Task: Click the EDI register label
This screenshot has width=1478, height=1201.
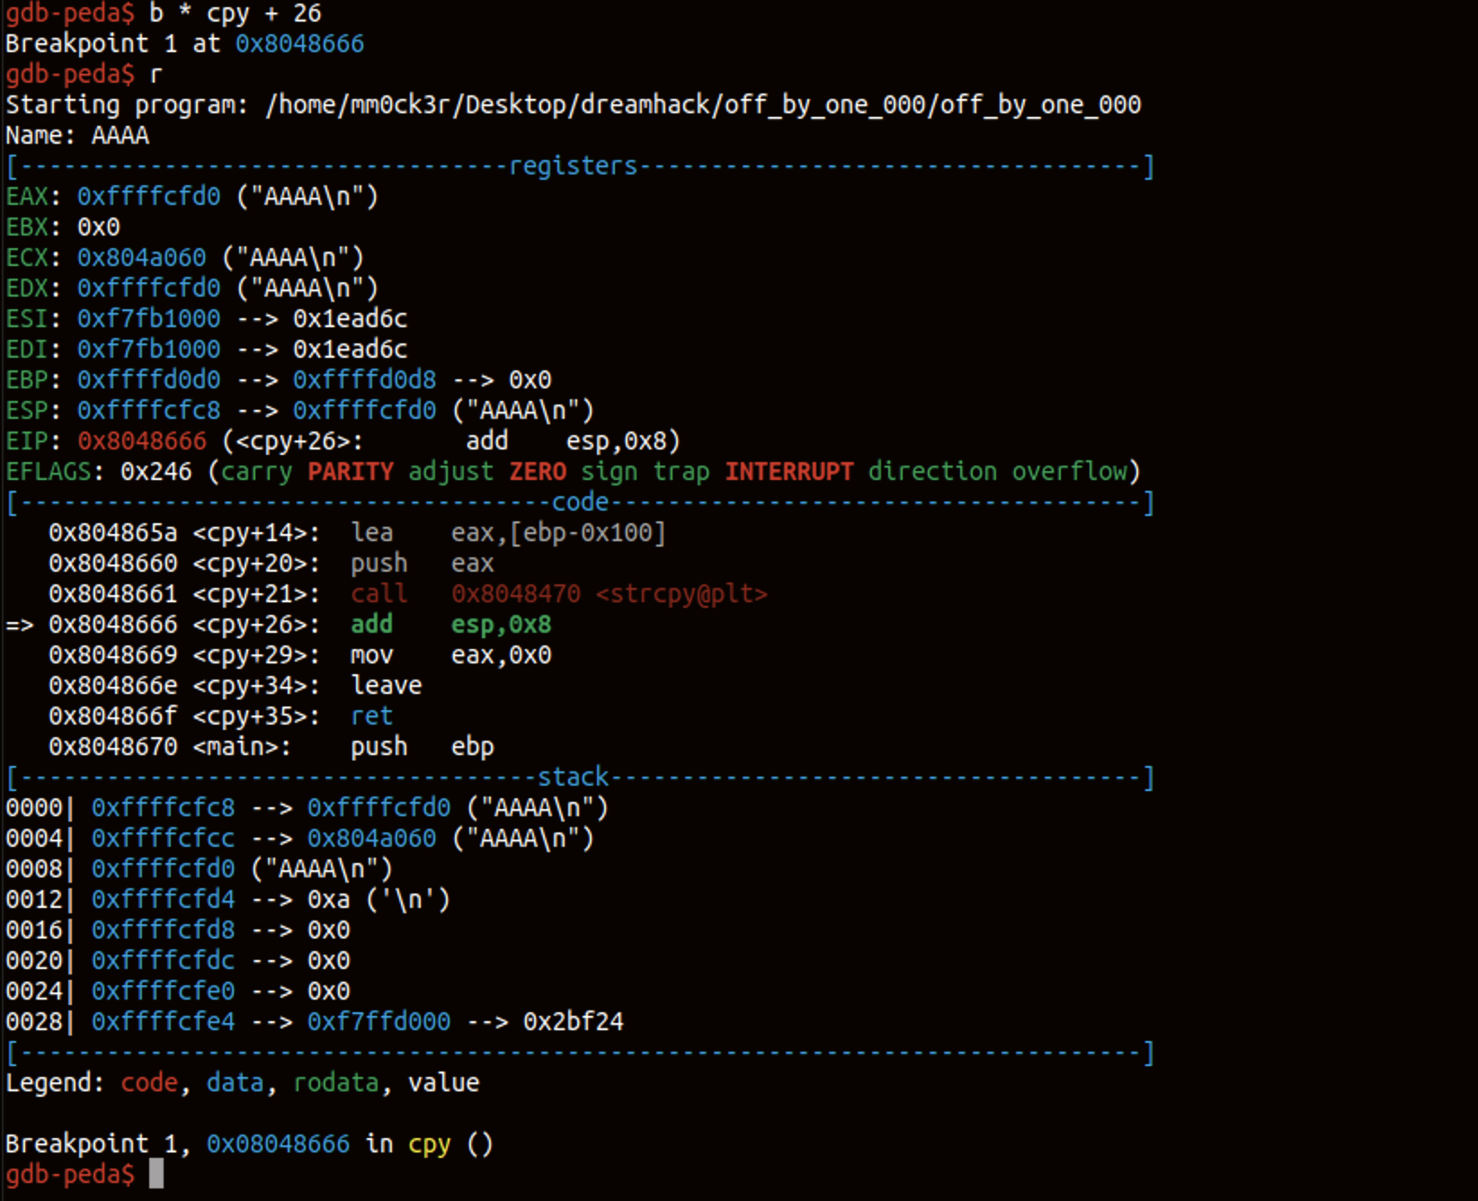Action: (x=27, y=350)
